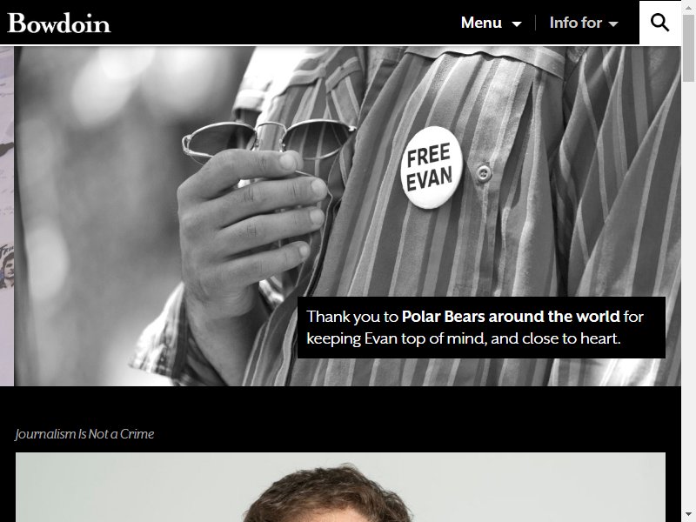This screenshot has height=522, width=696.
Task: Open the Menu navigation dropdown
Action: coord(491,23)
